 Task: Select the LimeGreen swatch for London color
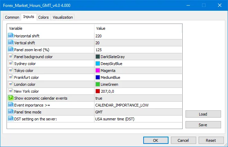tap(98, 84)
